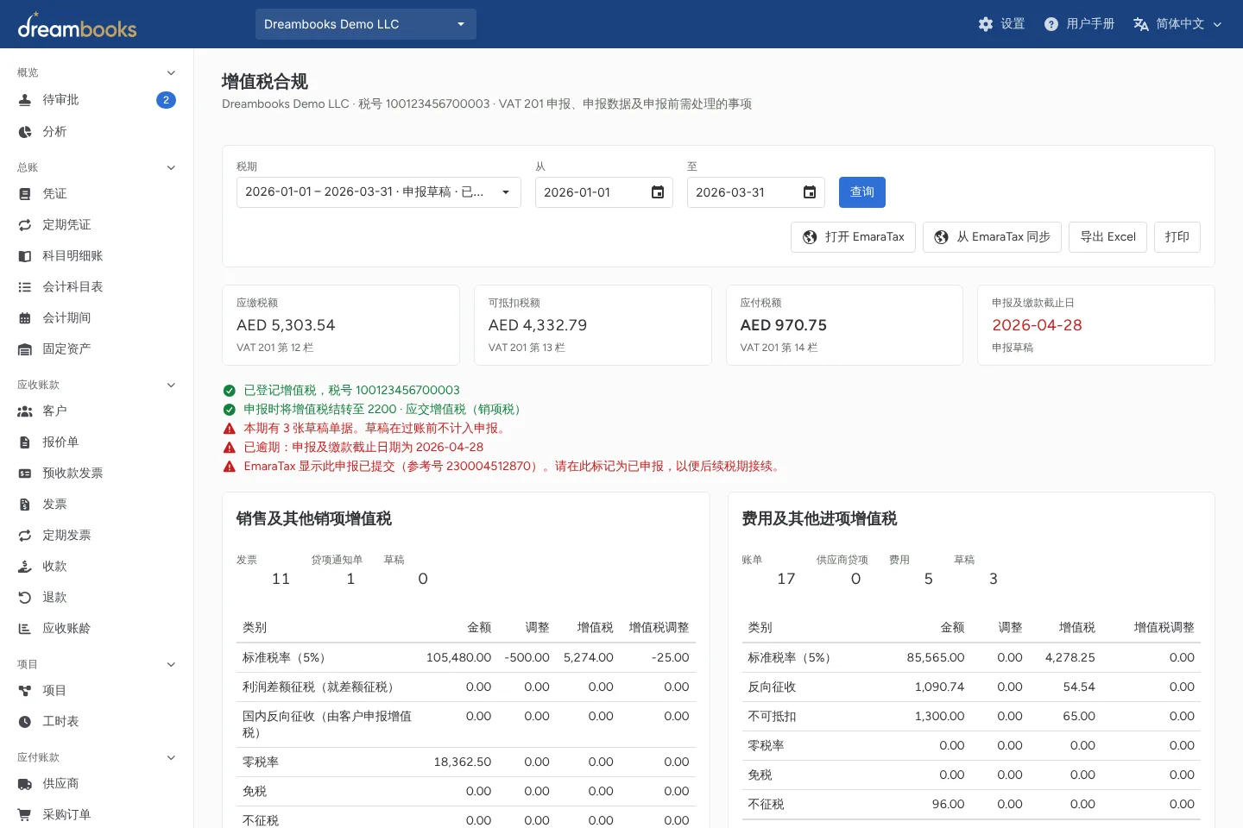Click the 科目明细账 ledger icon
Image resolution: width=1243 pixels, height=828 pixels.
point(25,256)
